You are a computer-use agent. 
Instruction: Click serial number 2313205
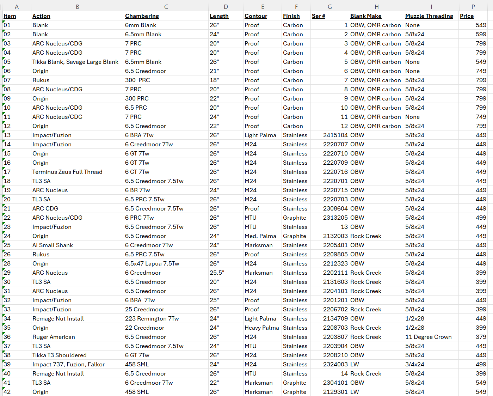click(x=330, y=218)
